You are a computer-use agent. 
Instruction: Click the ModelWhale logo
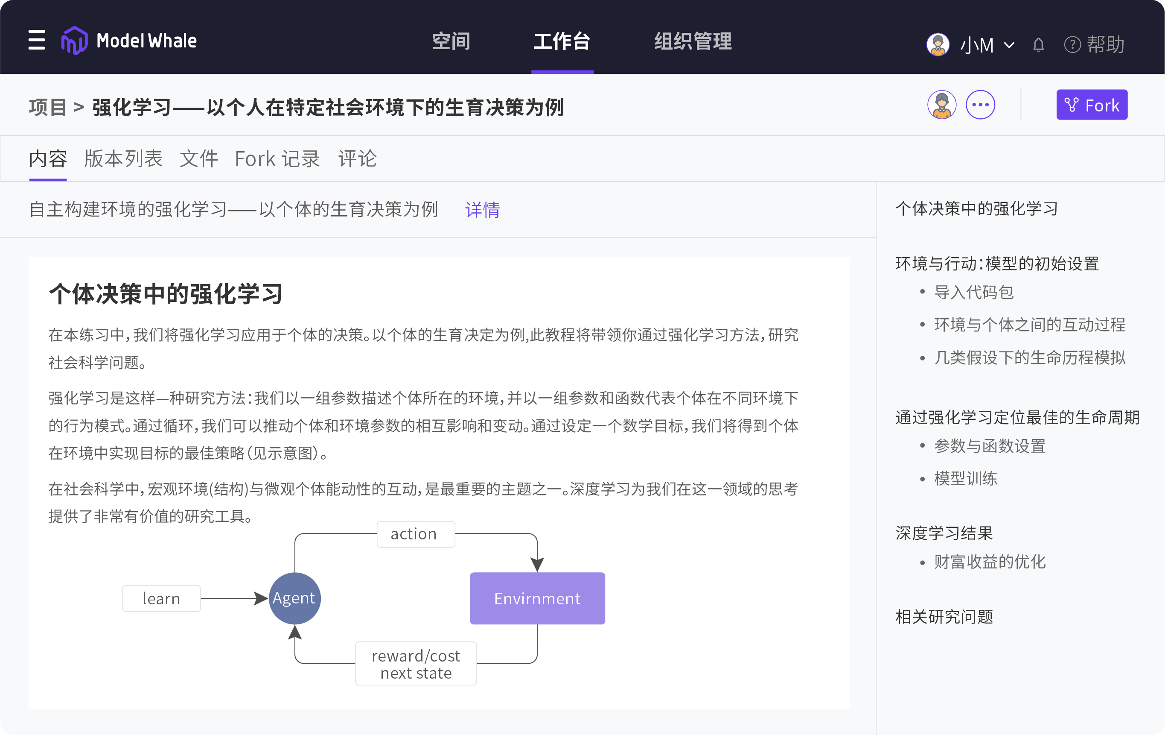click(129, 41)
